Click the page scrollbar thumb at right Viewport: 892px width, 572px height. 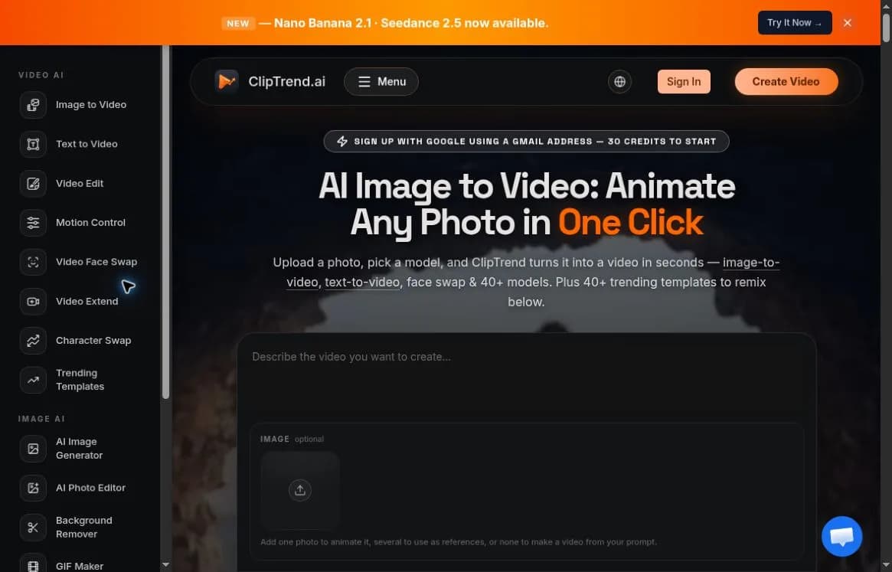(886, 26)
